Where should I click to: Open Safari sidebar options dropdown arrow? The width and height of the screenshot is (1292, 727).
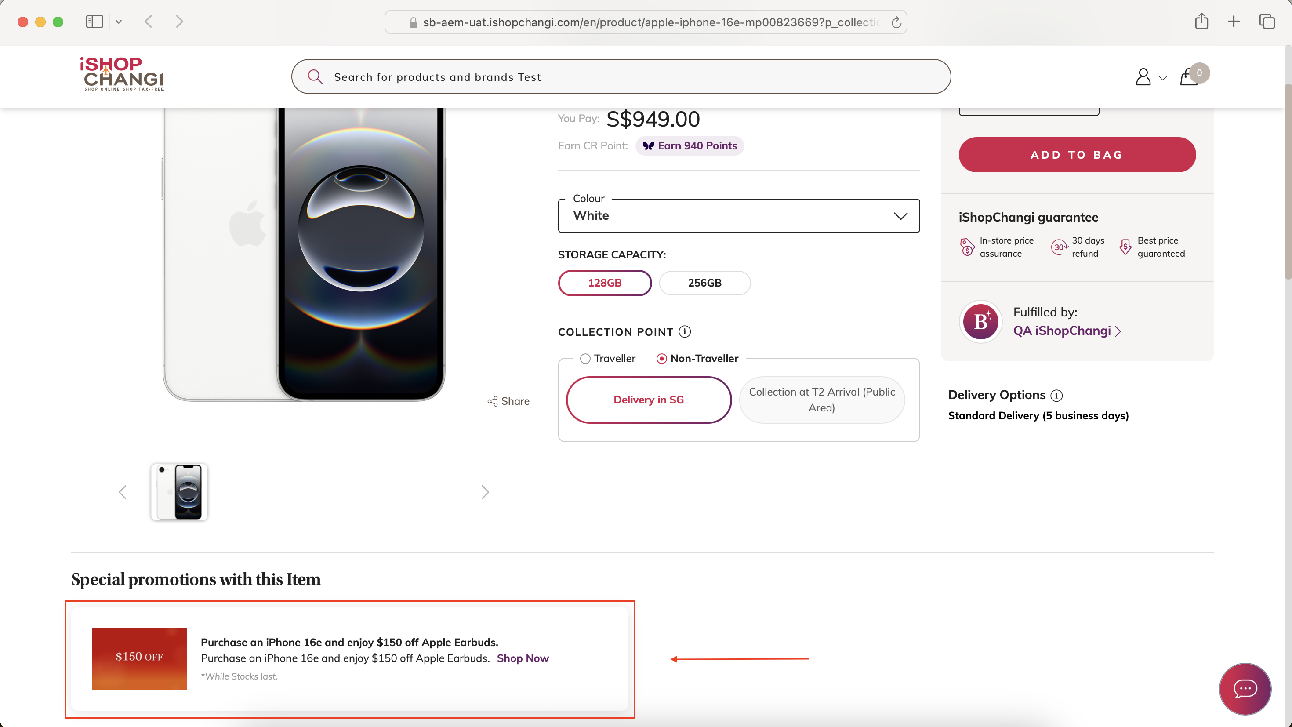(118, 22)
